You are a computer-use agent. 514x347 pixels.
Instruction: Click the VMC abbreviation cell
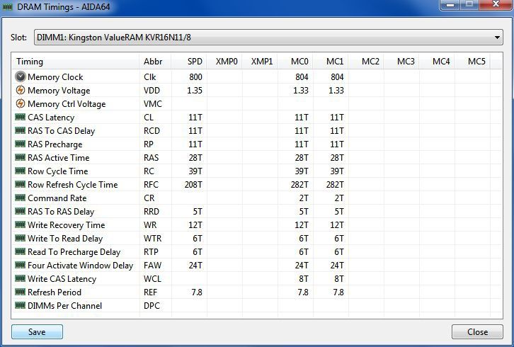click(x=153, y=104)
